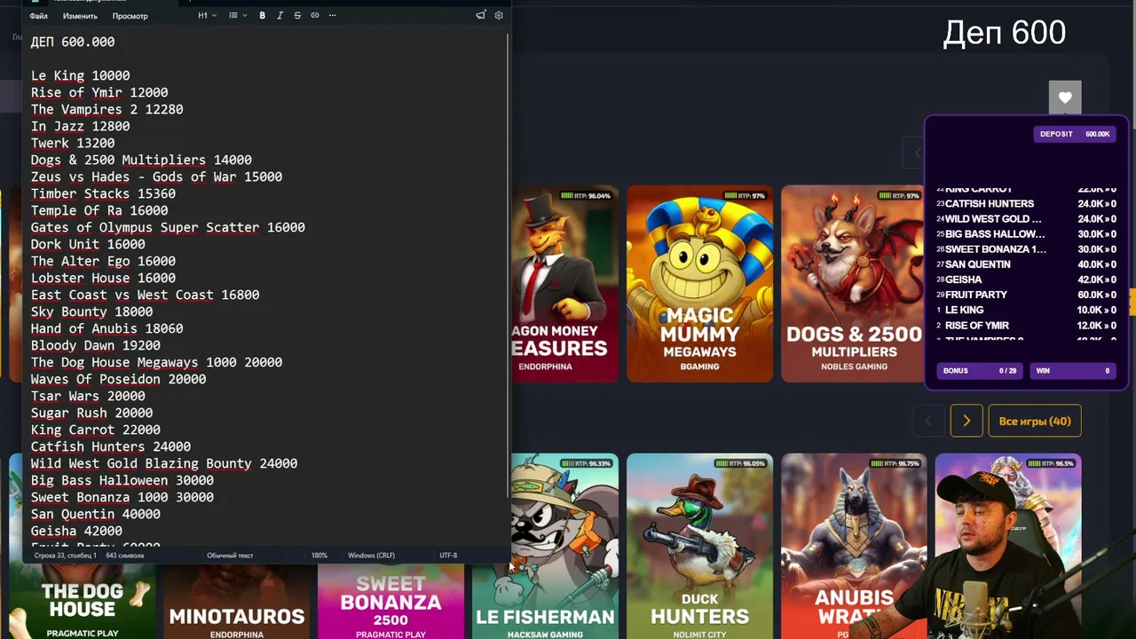Screen dimensions: 1136x639
Task: Click 'Обычный текст' in status bar
Action: point(230,556)
